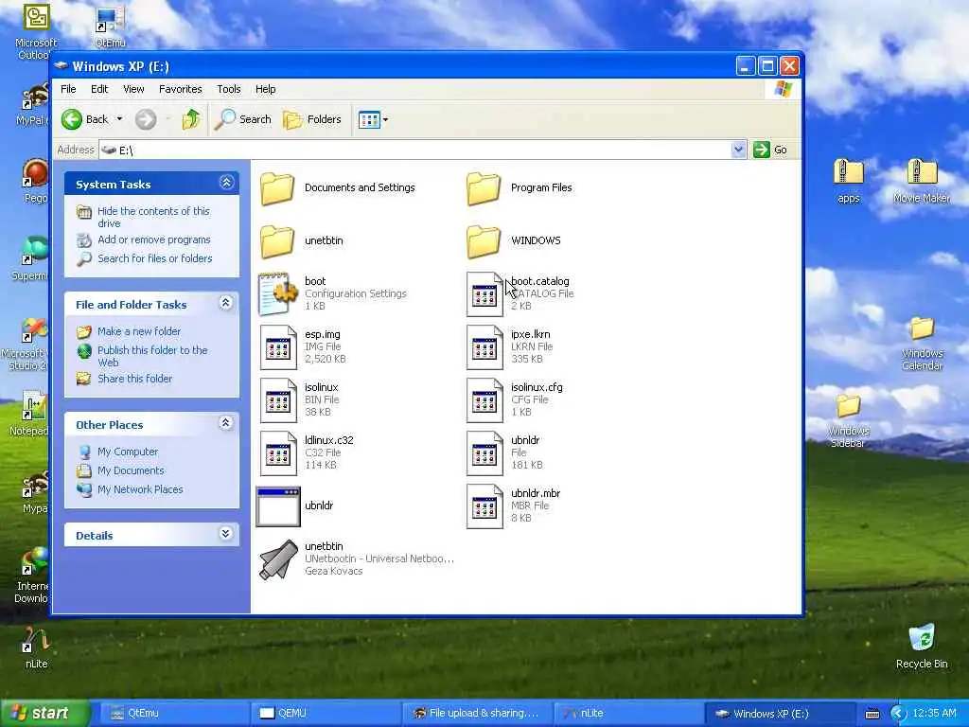
Task: Expand the Details panel
Action: point(226,534)
